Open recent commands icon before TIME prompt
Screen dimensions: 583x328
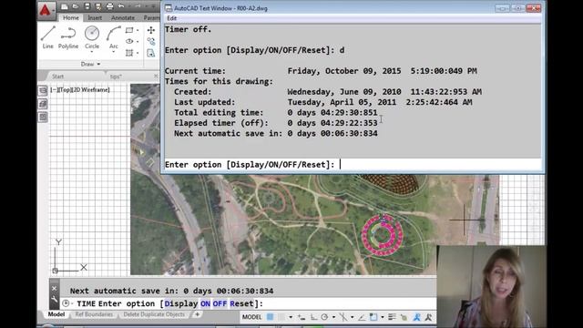pos(66,303)
